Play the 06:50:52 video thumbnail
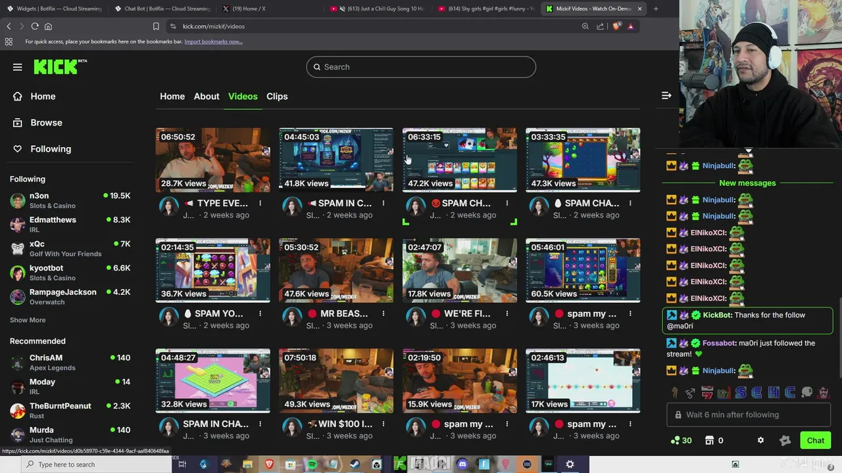The image size is (842, 473). (212, 160)
